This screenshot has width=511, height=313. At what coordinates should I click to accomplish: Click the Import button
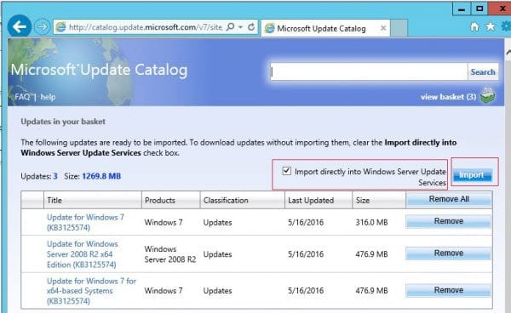tap(472, 175)
